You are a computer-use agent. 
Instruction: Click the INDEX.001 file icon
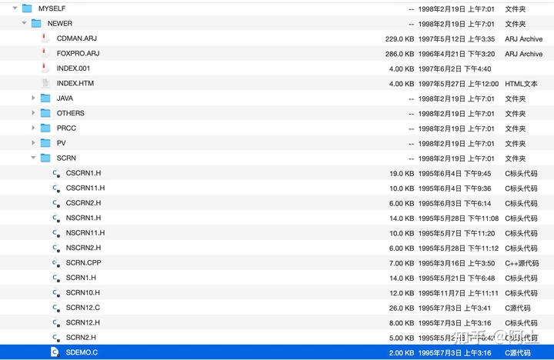45,68
